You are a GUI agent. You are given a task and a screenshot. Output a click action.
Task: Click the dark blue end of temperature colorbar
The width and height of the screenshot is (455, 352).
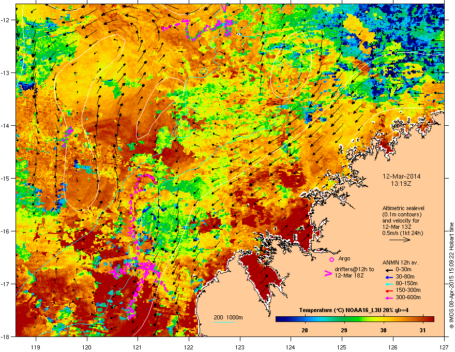tap(278, 319)
